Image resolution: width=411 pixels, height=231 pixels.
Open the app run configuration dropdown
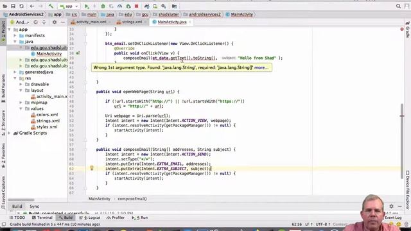pyautogui.click(x=69, y=6)
